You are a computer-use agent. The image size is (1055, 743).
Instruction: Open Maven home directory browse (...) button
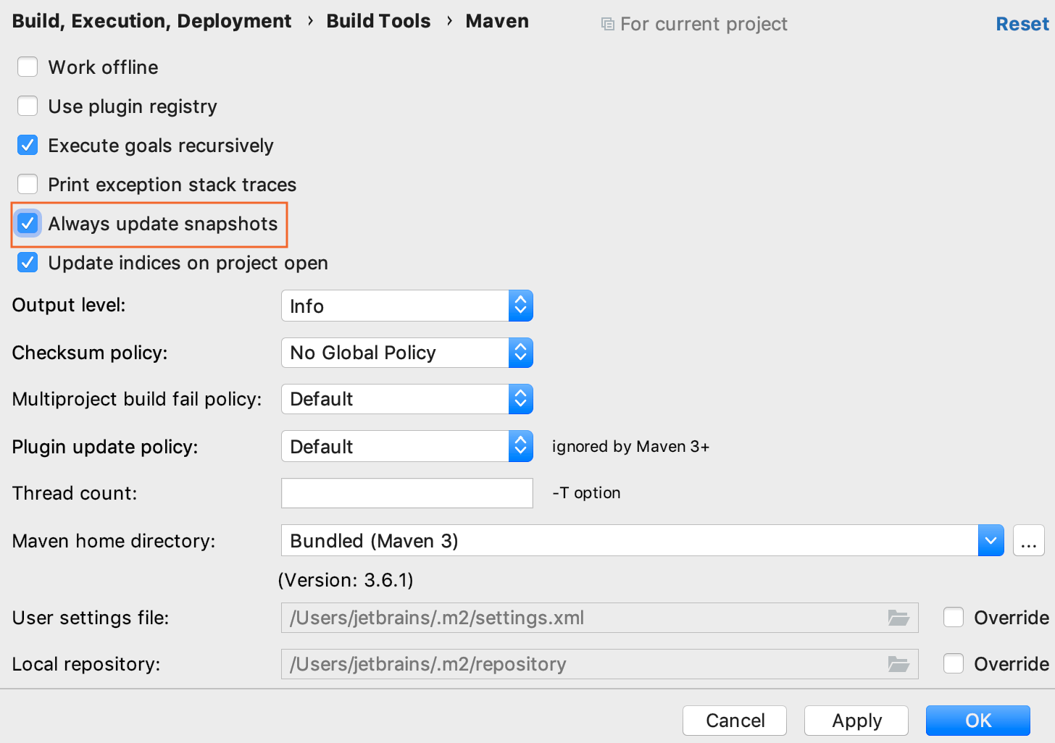point(1029,540)
